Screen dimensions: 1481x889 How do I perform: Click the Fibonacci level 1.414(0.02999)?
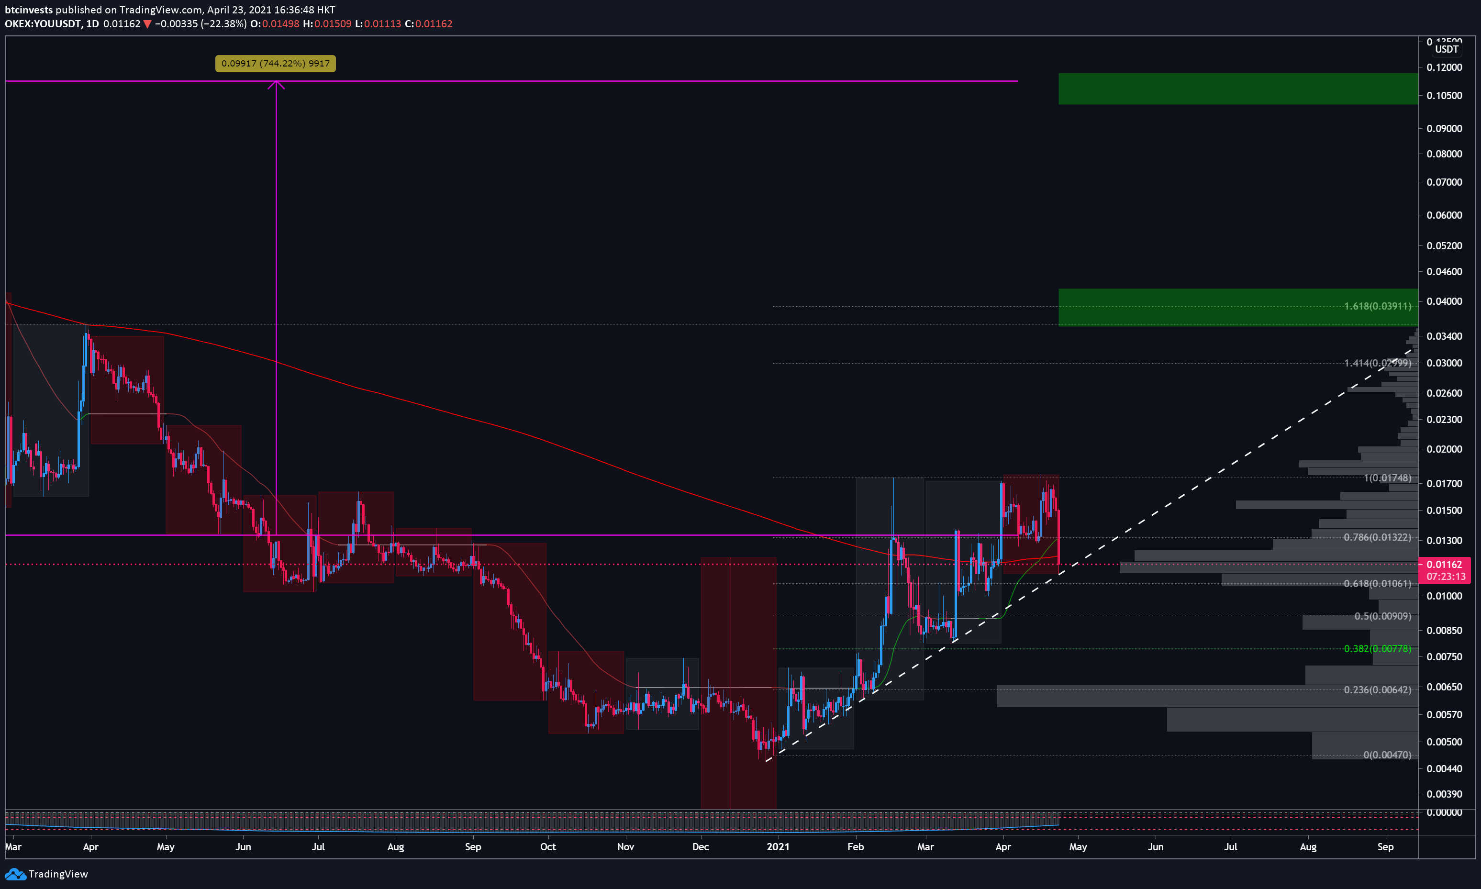click(1377, 363)
